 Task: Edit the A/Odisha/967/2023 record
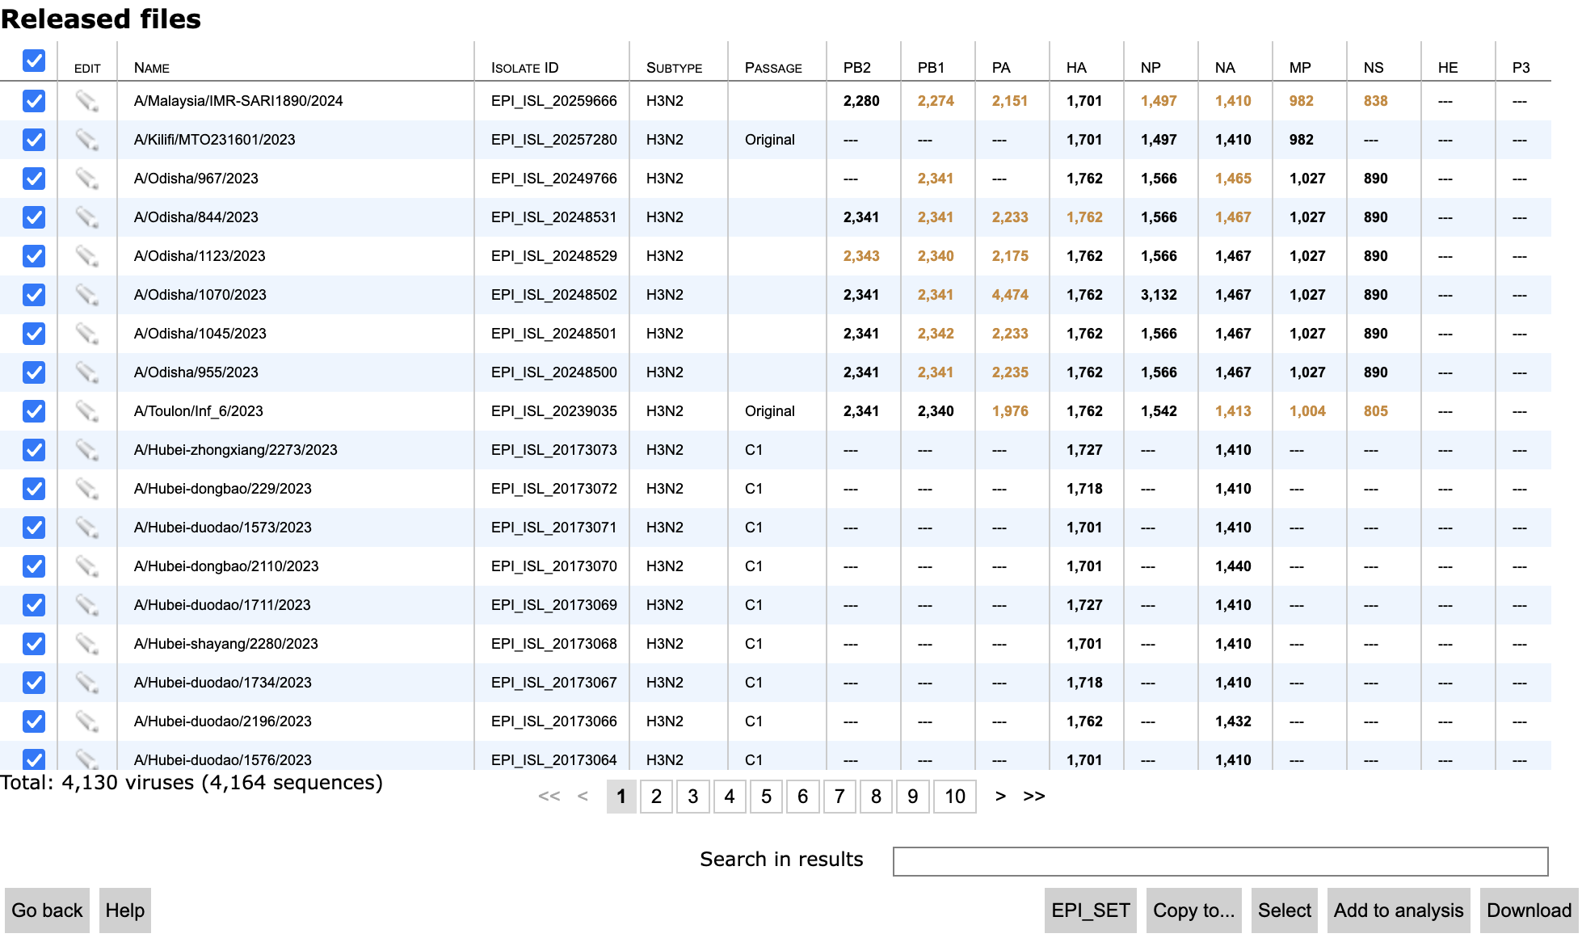[x=86, y=179]
